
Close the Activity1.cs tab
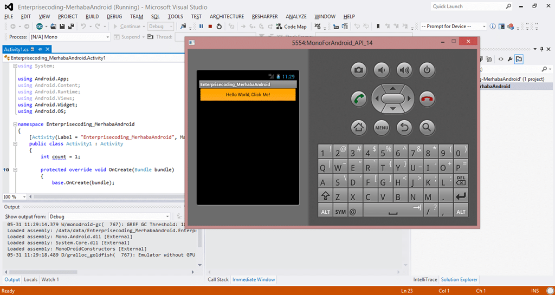48,49
